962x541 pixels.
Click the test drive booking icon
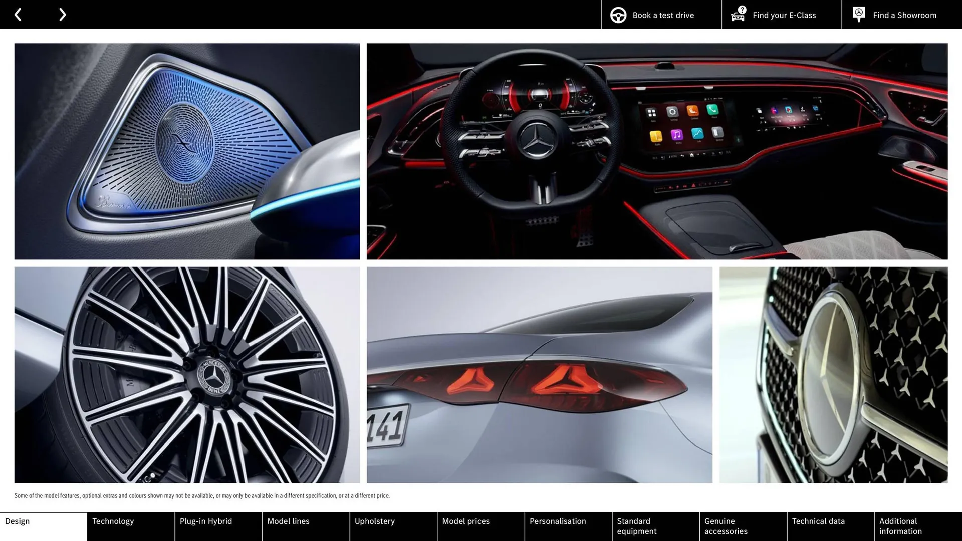click(x=617, y=14)
